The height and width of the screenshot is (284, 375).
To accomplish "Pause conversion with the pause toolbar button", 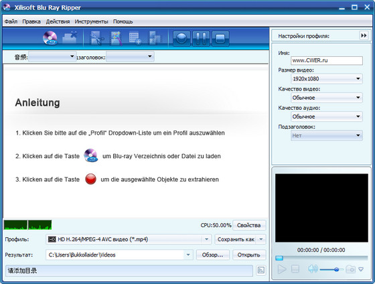I will coord(201,38).
